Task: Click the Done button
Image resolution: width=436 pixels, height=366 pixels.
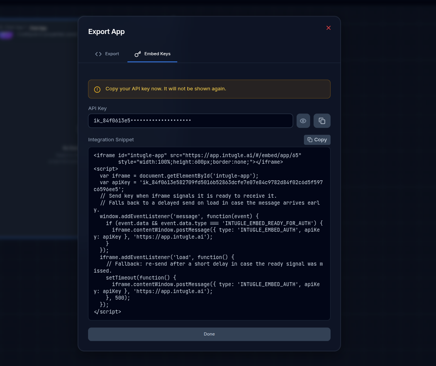Action: click(209, 334)
